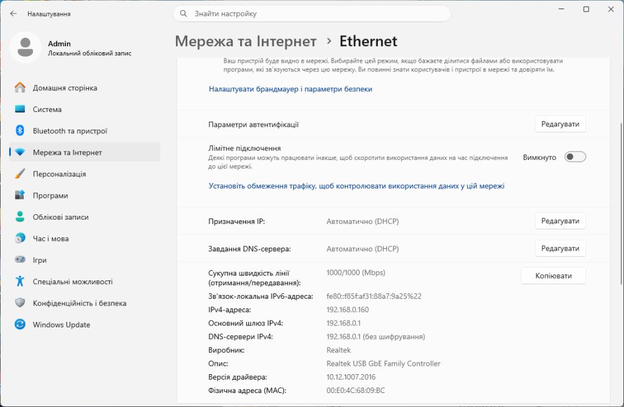The width and height of the screenshot is (624, 407).
Task: Click the Знайти настройку search field
Action: pos(312,13)
